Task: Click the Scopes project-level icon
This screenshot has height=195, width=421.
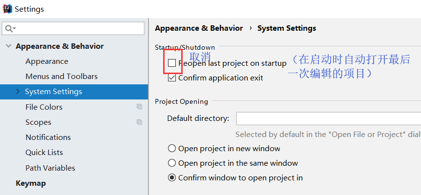Action: (x=139, y=122)
